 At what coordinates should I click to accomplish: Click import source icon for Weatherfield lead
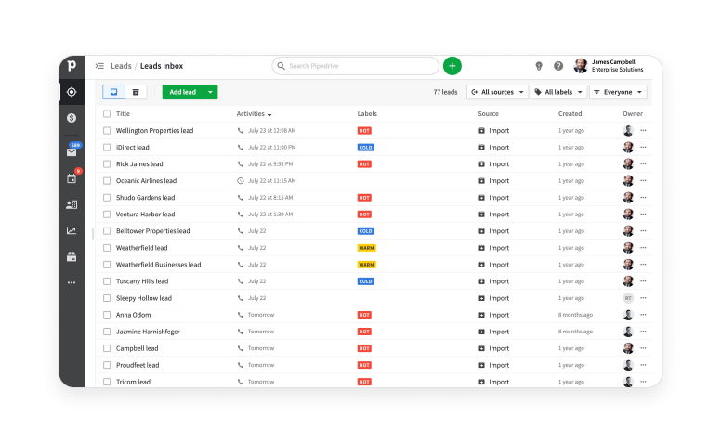[481, 248]
